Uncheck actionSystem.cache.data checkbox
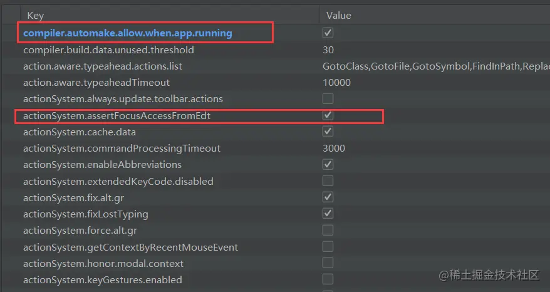550x292 pixels. click(328, 132)
